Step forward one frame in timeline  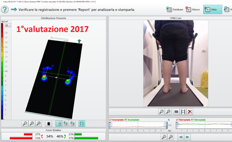click(188, 137)
